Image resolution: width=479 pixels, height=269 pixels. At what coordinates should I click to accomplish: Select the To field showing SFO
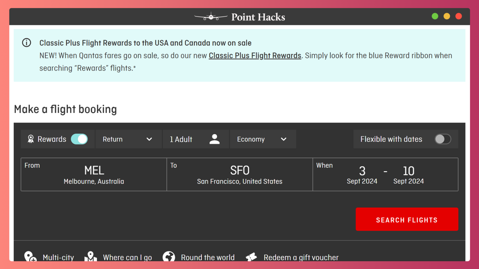[x=239, y=174]
